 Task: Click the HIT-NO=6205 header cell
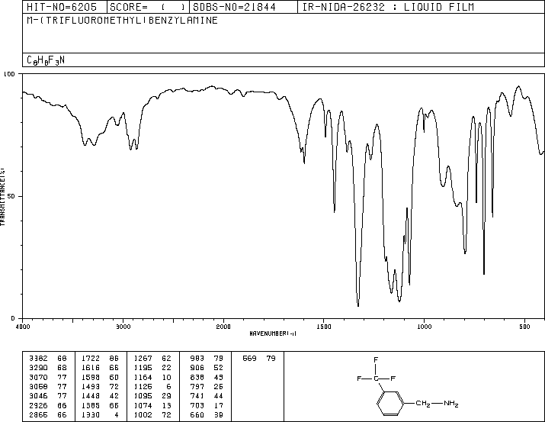65,7
